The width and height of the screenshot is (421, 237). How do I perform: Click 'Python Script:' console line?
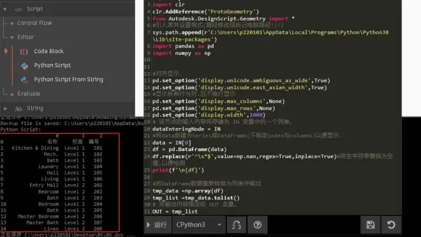point(20,129)
